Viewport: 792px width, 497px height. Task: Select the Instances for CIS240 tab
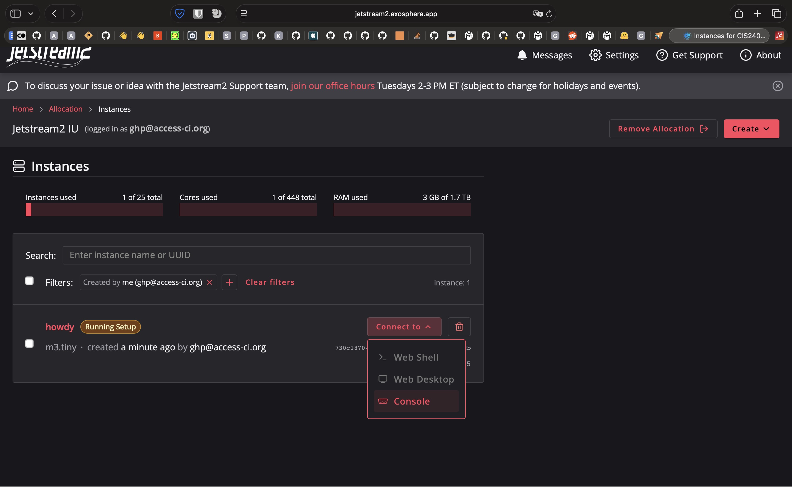tap(719, 36)
